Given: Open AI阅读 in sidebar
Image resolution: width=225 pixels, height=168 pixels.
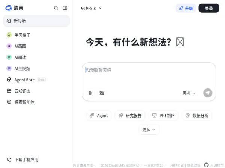Looking at the screenshot, I should [36, 57].
